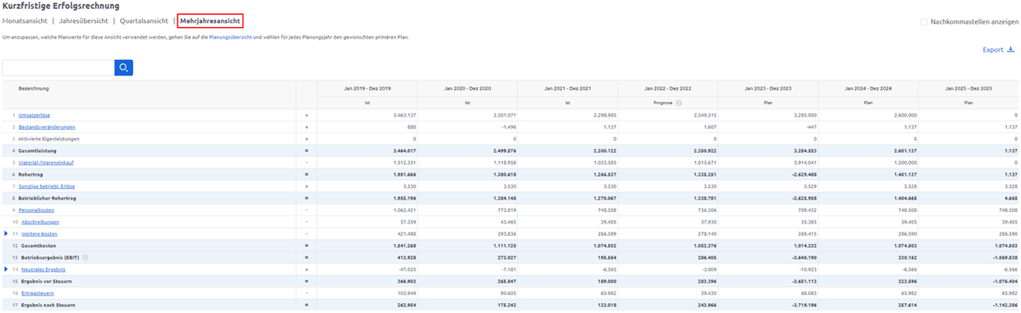Open the Bestandsveränderungen link
This screenshot has height=313, width=1021.
click(x=47, y=127)
